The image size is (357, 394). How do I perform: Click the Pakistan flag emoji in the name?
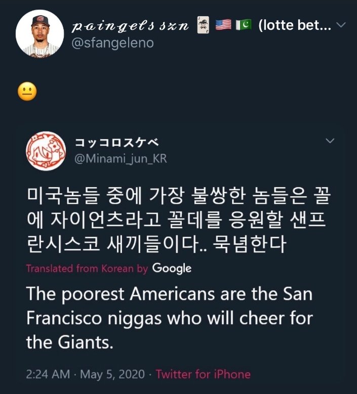[x=244, y=25]
